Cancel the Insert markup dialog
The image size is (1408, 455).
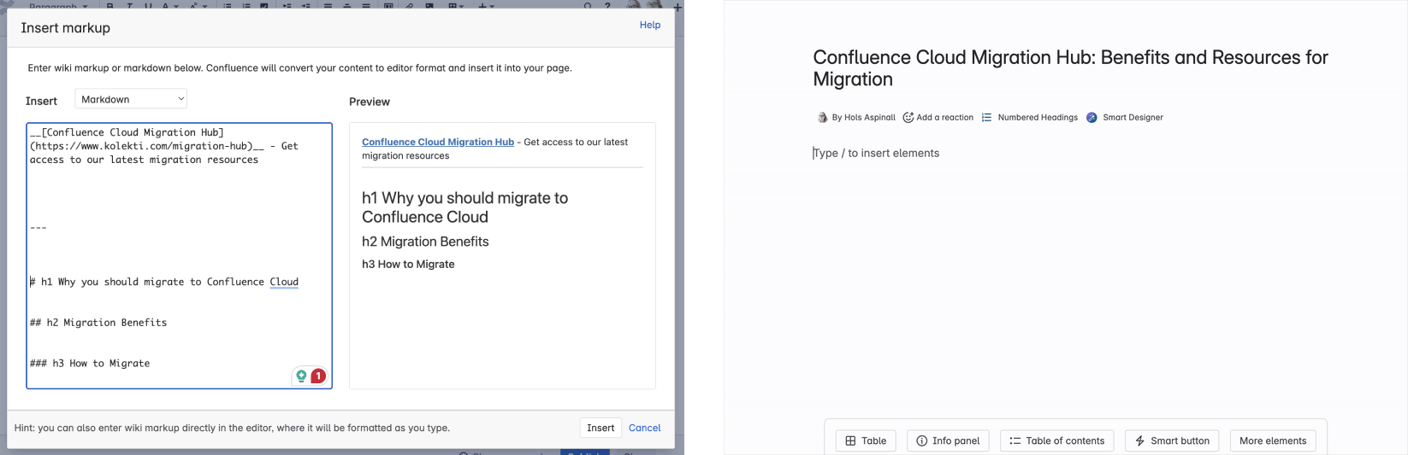644,428
